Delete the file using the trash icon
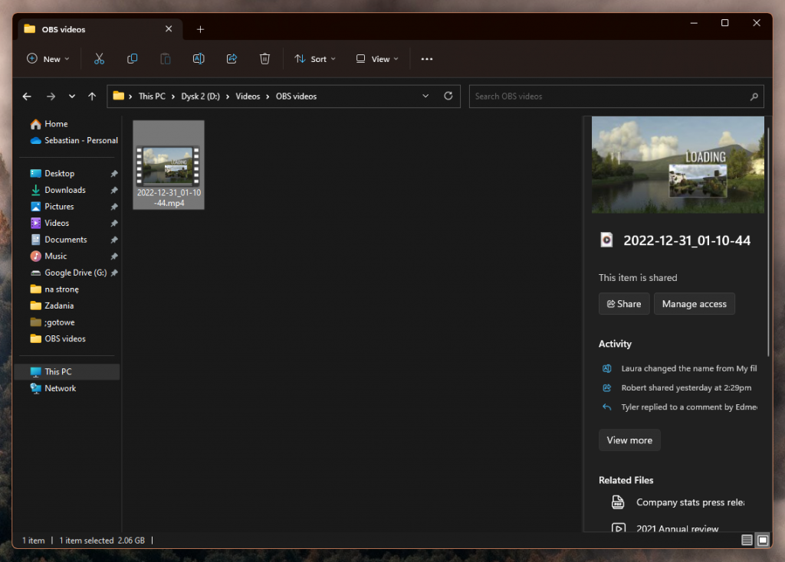785x562 pixels. point(264,58)
